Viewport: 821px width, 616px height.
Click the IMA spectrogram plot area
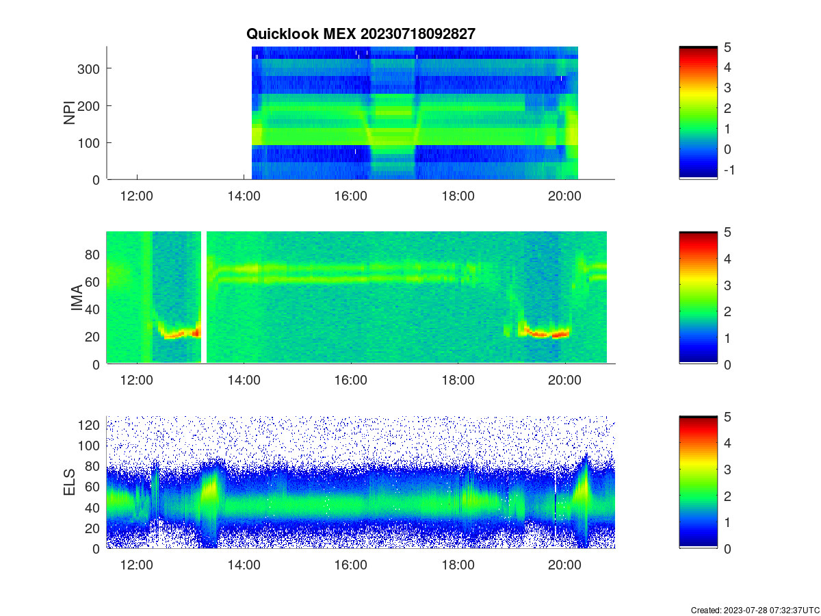(x=361, y=298)
